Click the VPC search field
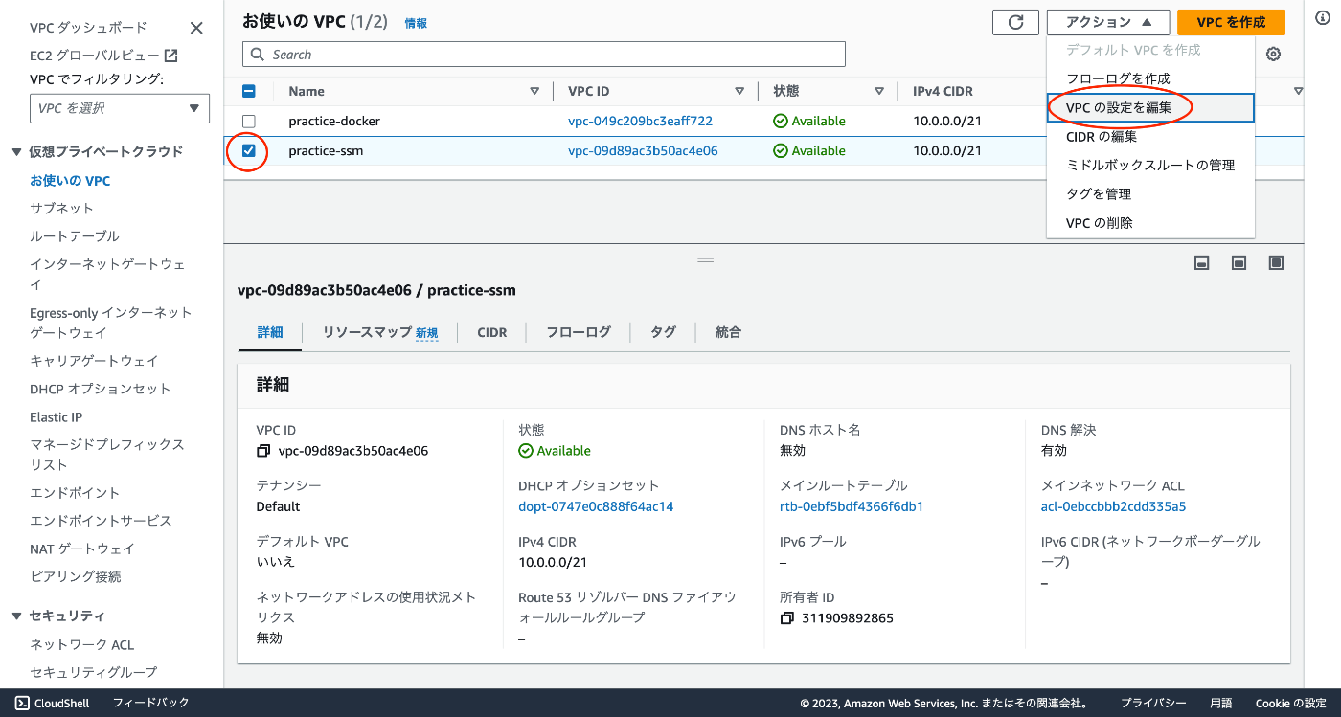The width and height of the screenshot is (1341, 717). click(x=544, y=55)
